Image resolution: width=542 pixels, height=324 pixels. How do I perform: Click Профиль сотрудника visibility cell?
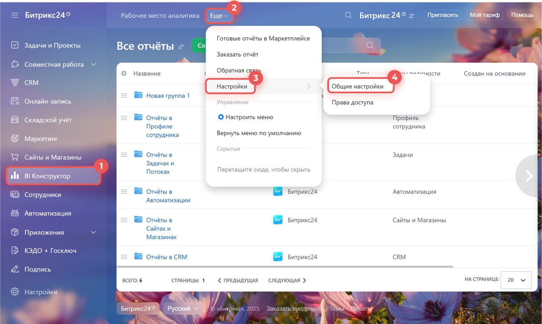coord(409,122)
